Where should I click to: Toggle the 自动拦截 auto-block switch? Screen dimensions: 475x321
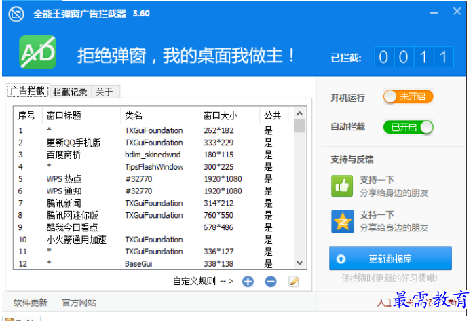(x=408, y=127)
